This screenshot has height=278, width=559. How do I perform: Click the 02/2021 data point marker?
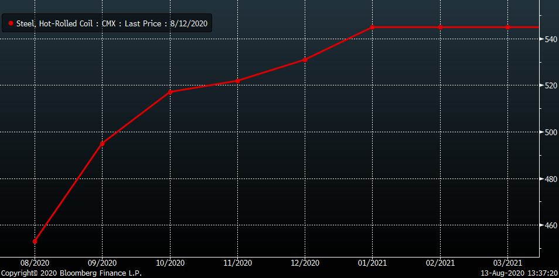pyautogui.click(x=440, y=27)
